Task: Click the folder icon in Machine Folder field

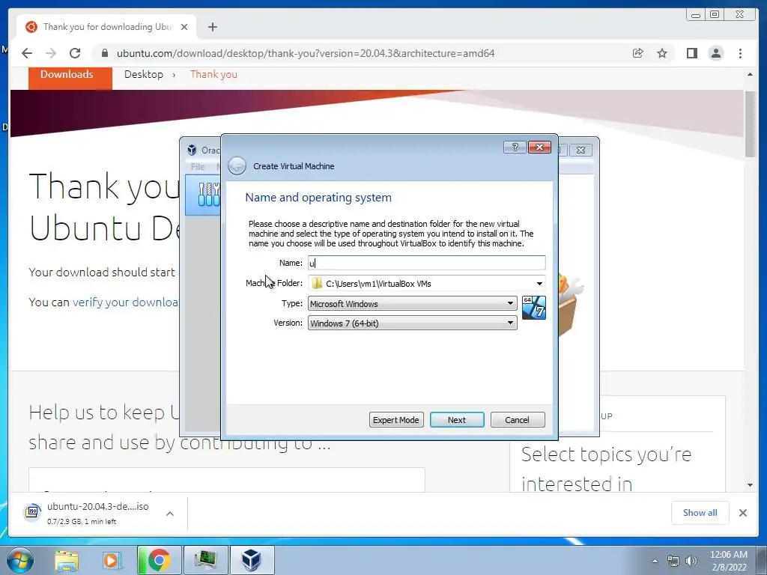Action: pyautogui.click(x=317, y=284)
